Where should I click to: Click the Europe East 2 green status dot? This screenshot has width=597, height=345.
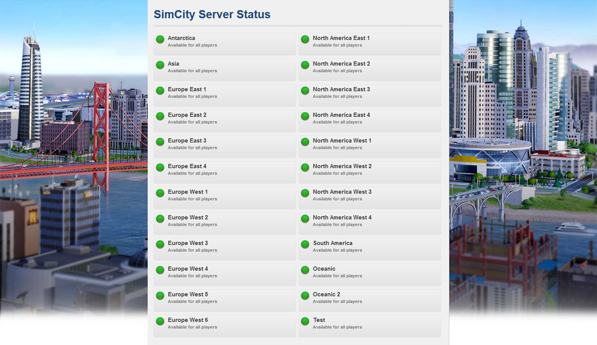pos(160,116)
